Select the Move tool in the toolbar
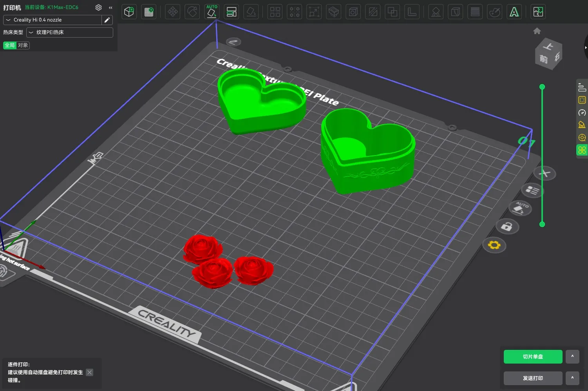 (x=173, y=12)
